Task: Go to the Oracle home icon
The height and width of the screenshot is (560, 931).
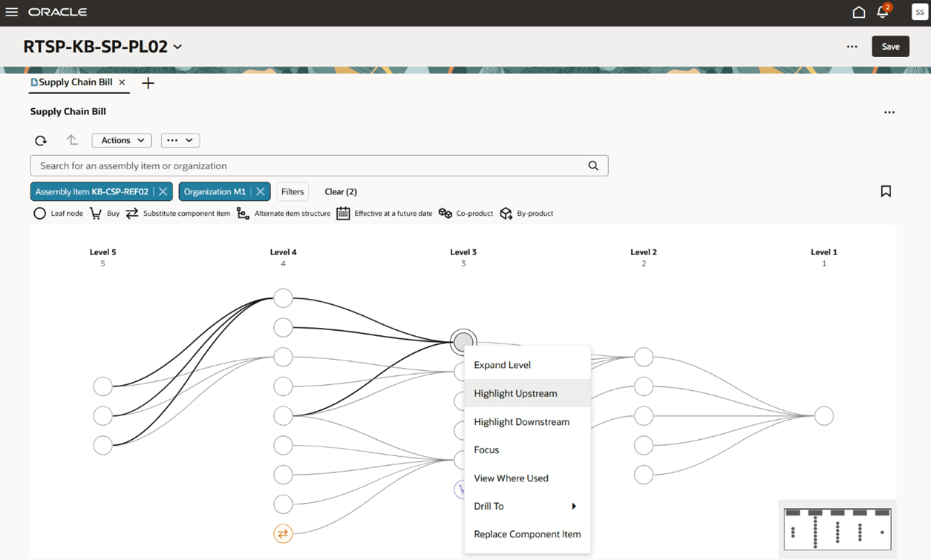Action: coord(859,12)
